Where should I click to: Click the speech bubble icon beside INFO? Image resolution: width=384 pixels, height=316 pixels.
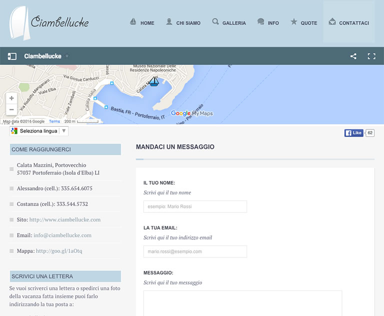(261, 21)
